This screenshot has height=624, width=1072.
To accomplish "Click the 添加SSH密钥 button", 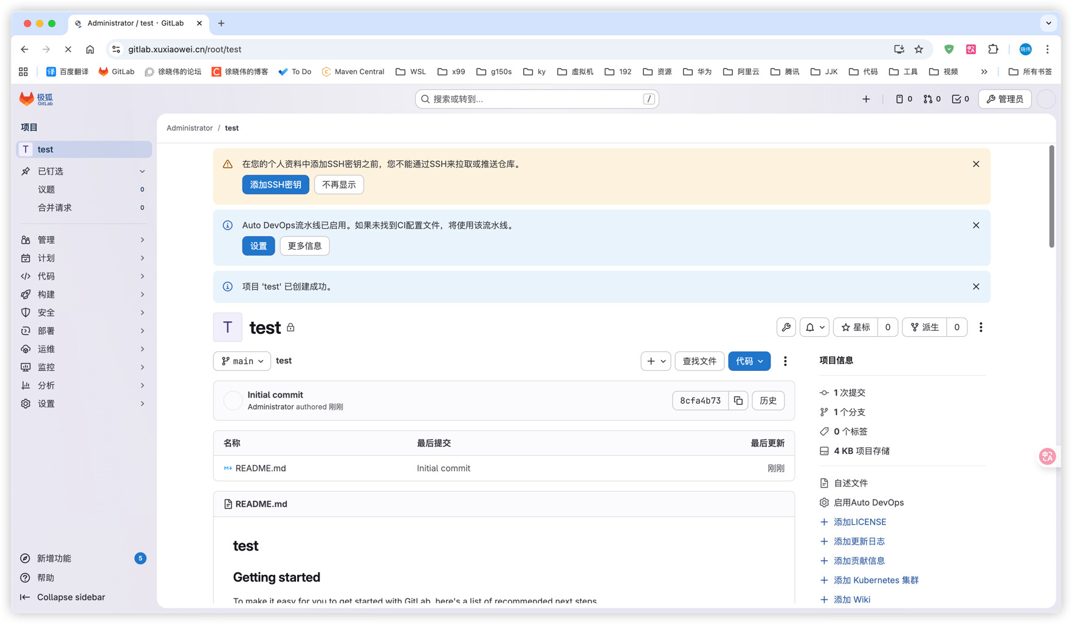I will (275, 185).
